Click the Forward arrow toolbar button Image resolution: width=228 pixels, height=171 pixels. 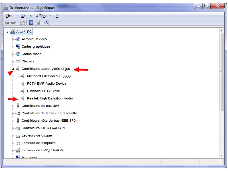tap(13, 23)
